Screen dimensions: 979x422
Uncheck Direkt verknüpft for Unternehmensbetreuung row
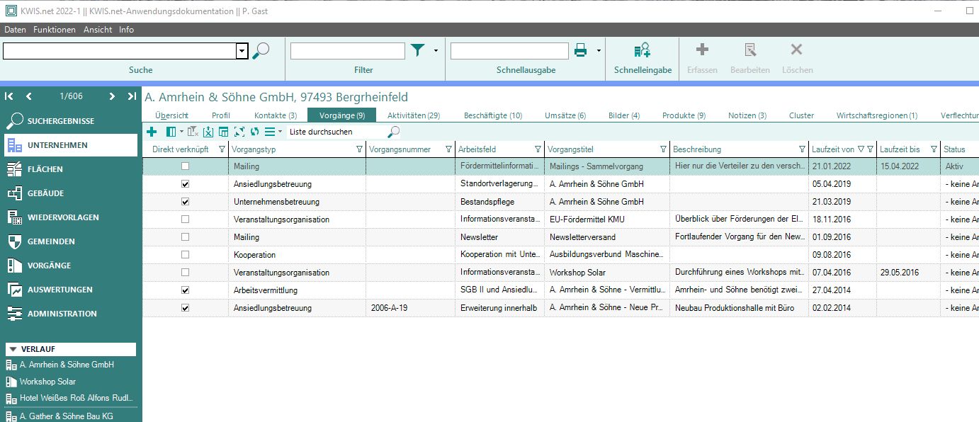click(186, 202)
